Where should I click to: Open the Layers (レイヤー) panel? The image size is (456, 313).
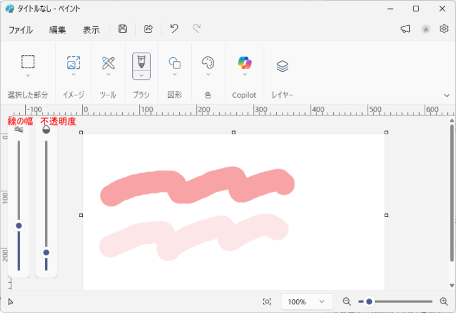tap(282, 66)
